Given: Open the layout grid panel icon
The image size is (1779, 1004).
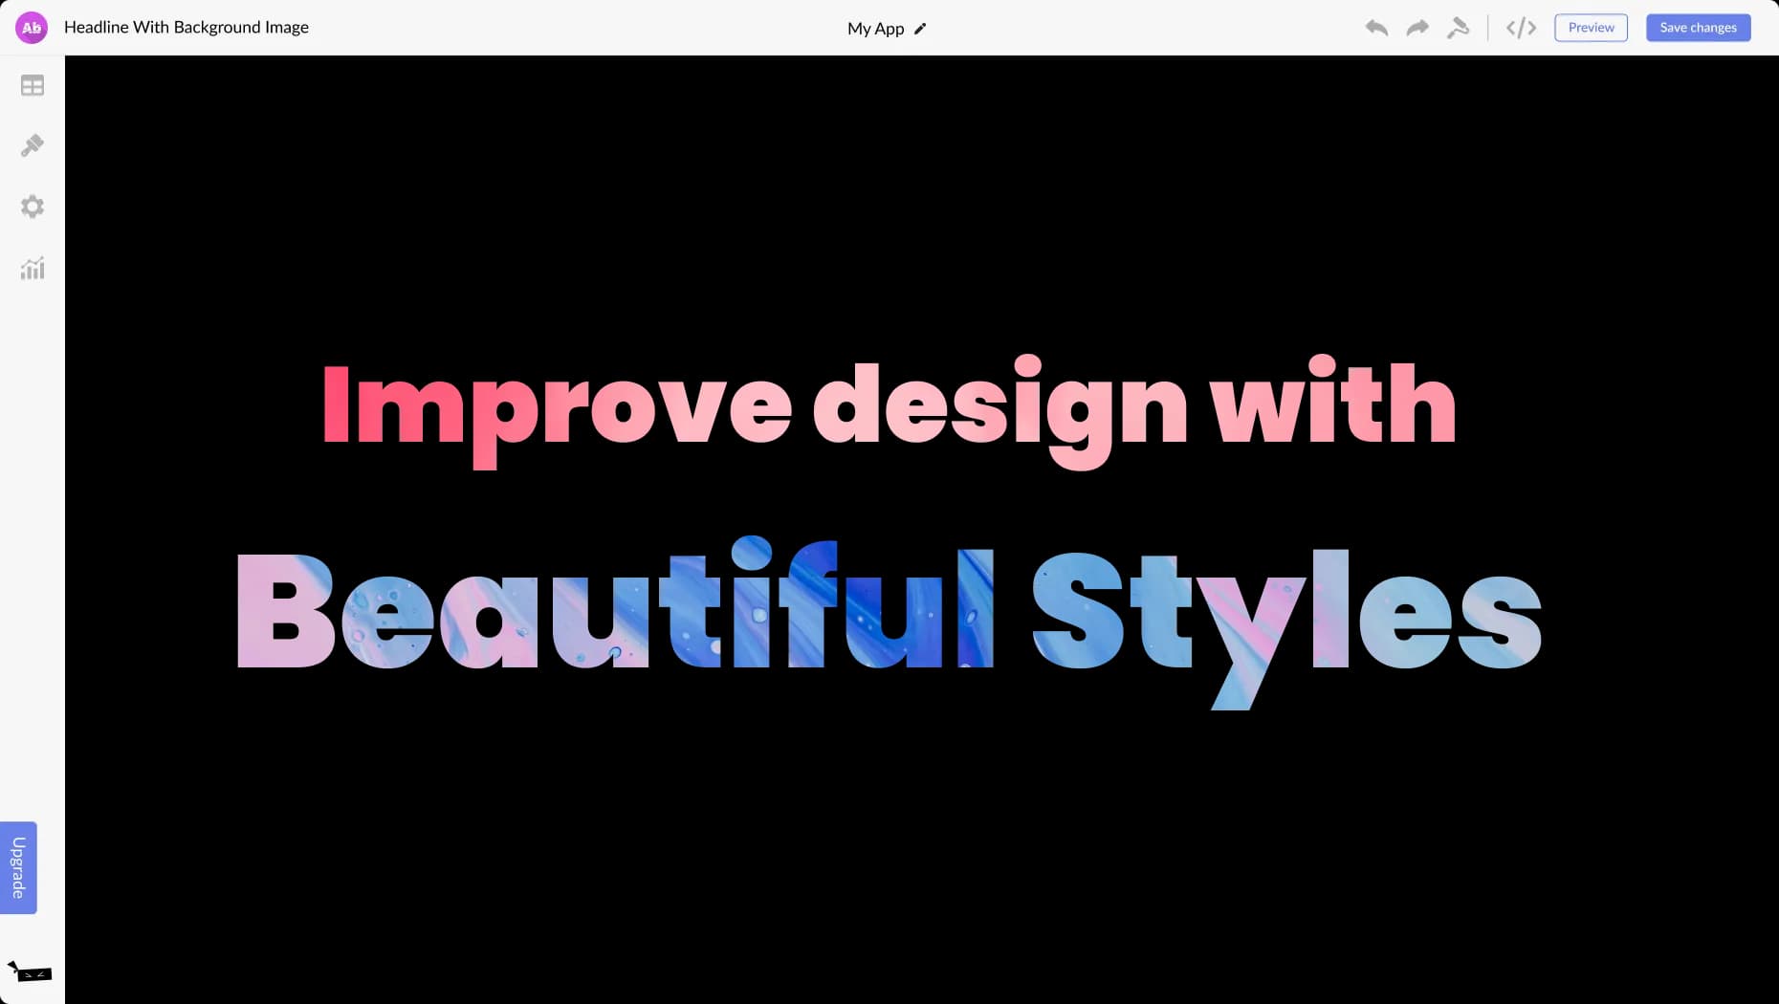Looking at the screenshot, I should 33,86.
